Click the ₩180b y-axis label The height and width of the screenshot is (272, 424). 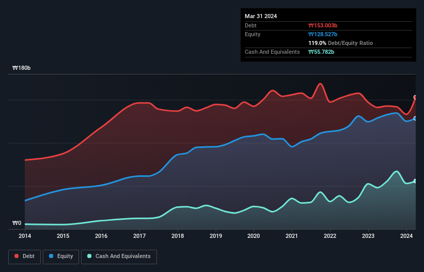coord(21,68)
